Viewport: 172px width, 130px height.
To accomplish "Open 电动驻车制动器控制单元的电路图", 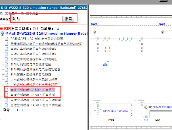I will 34,59.
